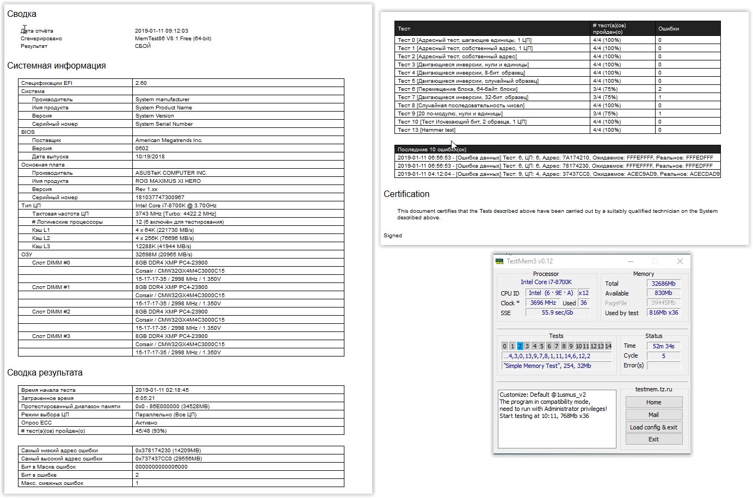Screen dimensions: 753x498
Task: Click the error log entry with address 7A174210
Action: pos(558,158)
